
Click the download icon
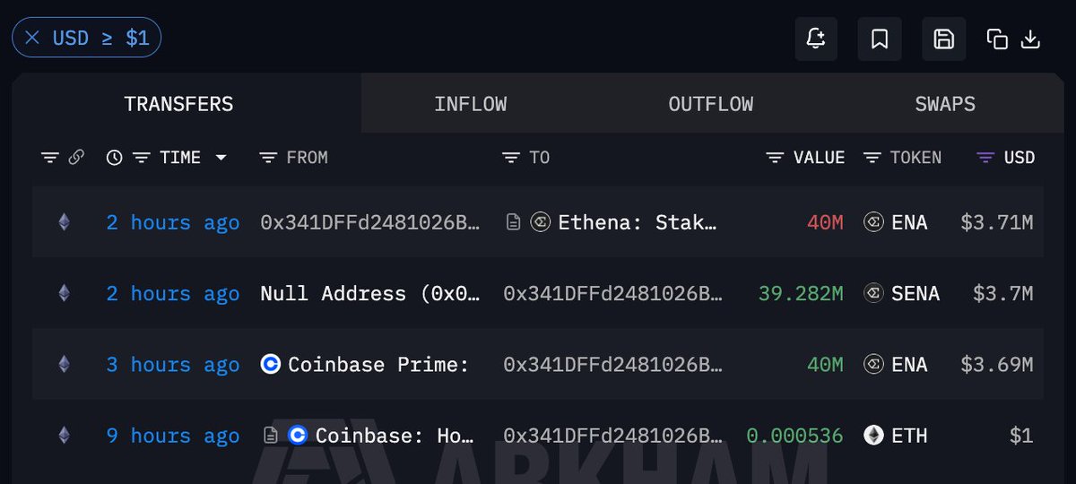(1031, 39)
